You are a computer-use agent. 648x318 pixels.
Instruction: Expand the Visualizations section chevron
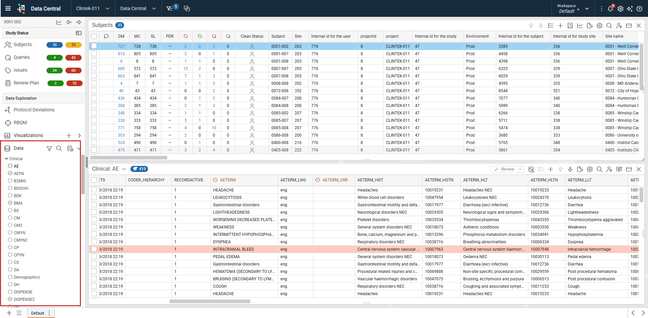coord(79,136)
